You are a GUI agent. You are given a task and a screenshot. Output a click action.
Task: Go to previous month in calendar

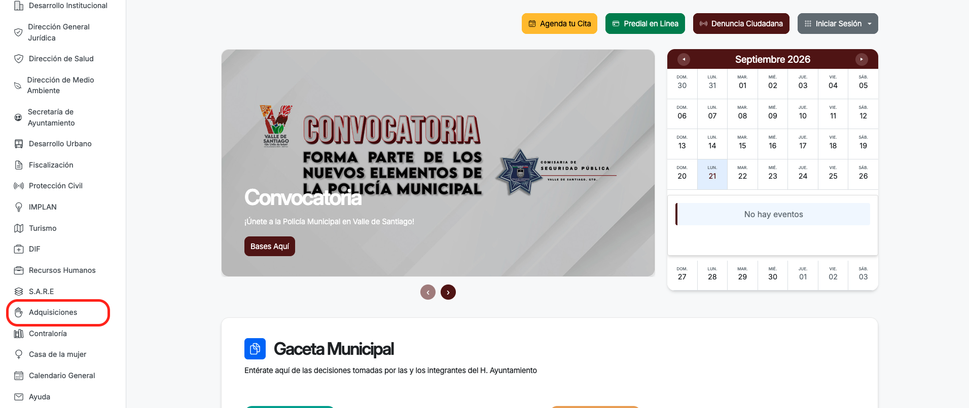[684, 59]
